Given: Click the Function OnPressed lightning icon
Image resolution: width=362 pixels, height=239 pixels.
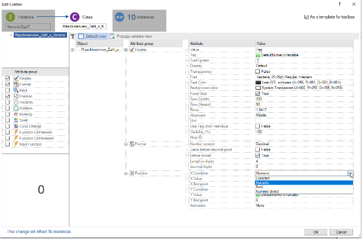Looking at the screenshot, I should click(15, 132).
